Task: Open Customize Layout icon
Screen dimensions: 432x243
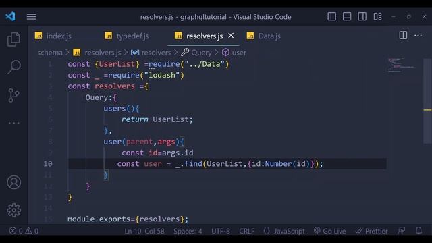Action: [378, 16]
